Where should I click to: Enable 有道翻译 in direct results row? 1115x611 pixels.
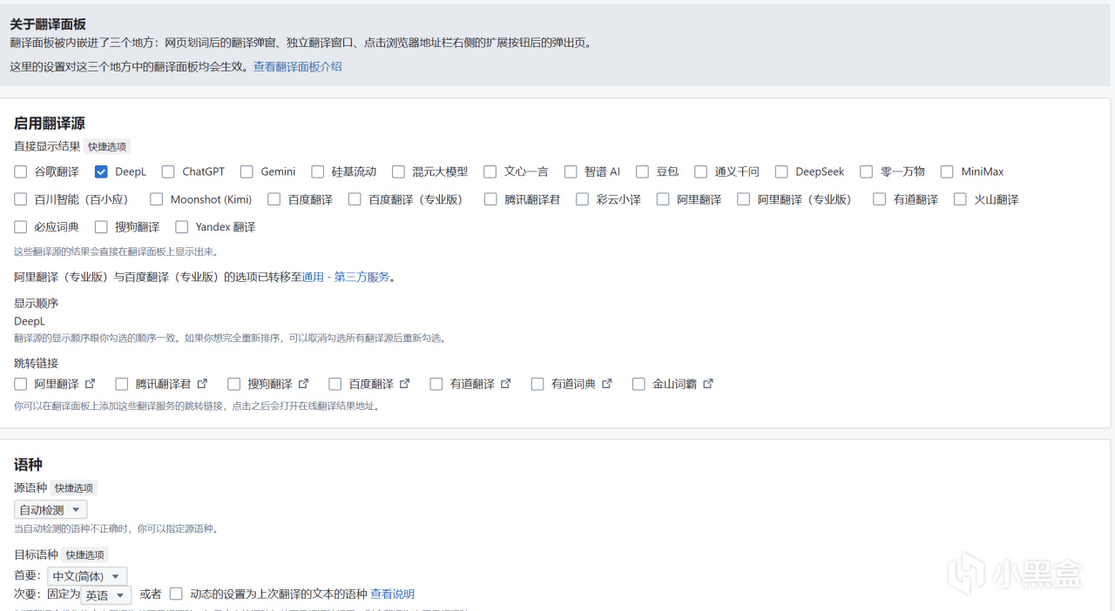pyautogui.click(x=879, y=199)
